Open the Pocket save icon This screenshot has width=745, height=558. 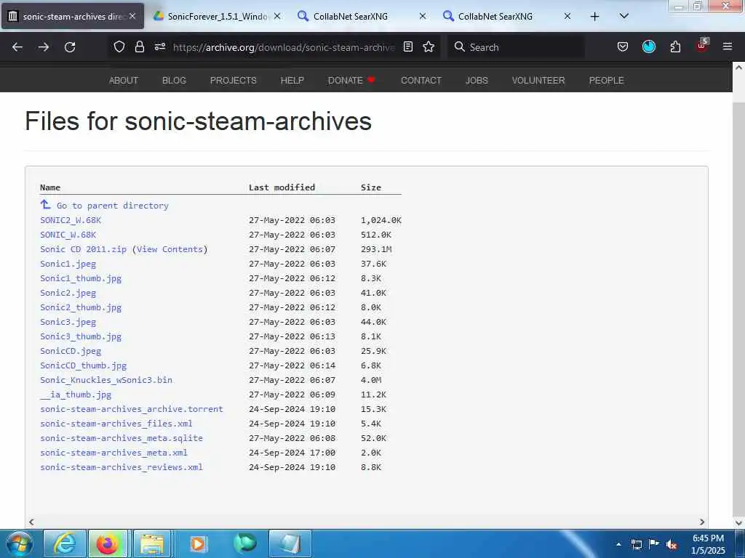point(623,46)
